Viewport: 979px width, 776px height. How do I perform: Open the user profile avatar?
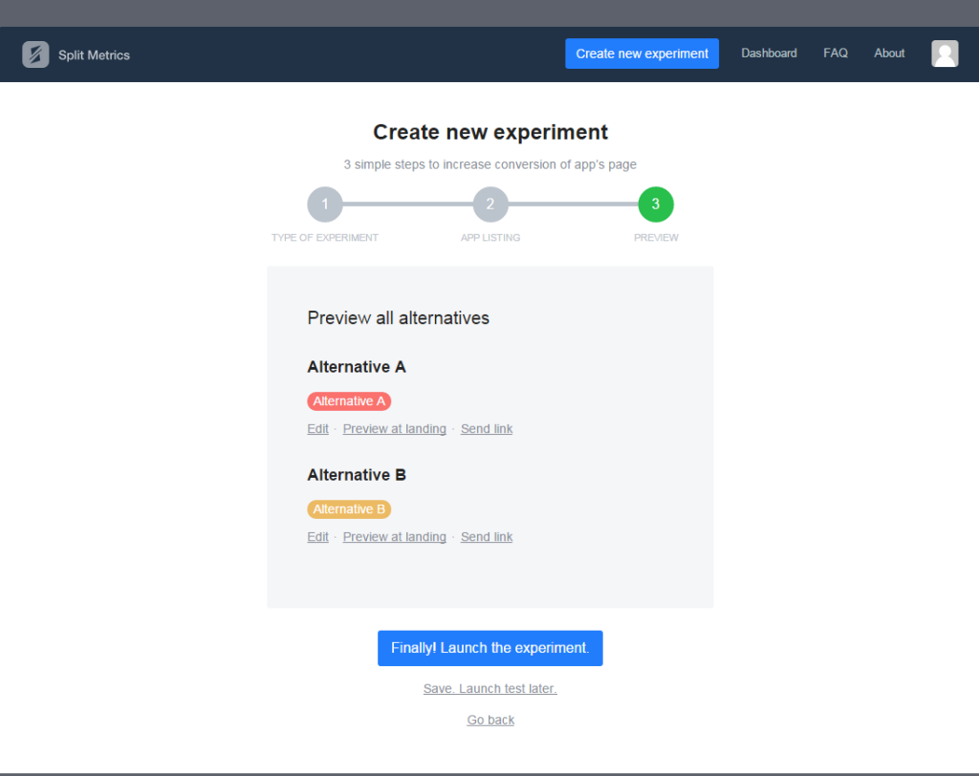(x=945, y=54)
